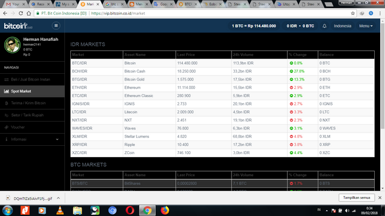The image size is (385, 216).
Task: Click the 0 IDR 0 BTC balance
Action: click(300, 26)
